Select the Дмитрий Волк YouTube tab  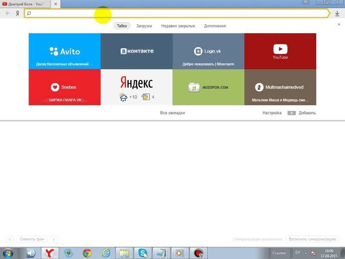click(x=26, y=4)
